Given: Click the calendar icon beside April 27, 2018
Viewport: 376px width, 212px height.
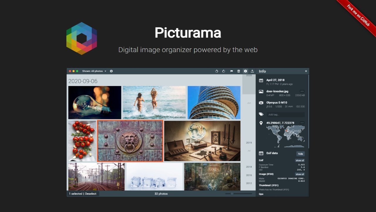Looking at the screenshot, I should [261, 80].
